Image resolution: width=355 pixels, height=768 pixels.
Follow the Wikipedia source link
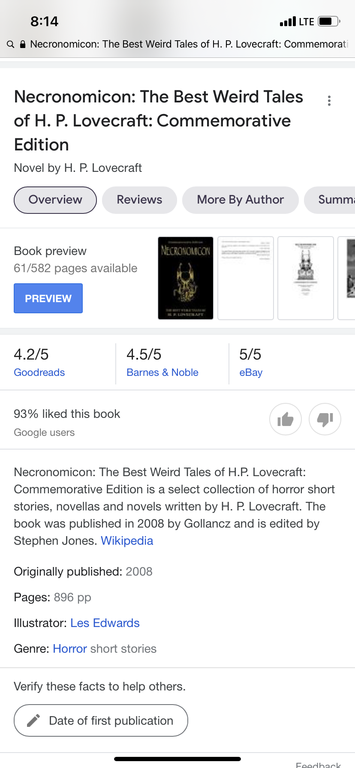[127, 541]
